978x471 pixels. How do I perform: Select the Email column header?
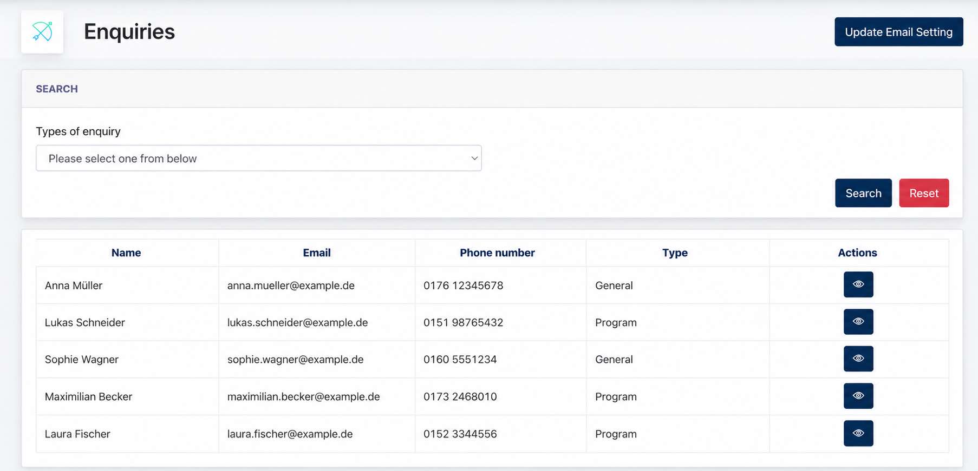point(317,253)
